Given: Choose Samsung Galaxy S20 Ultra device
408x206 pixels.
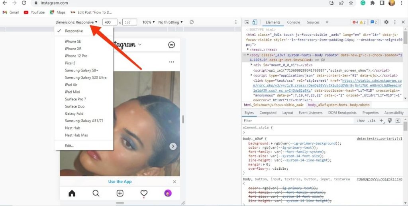Looking at the screenshot, I should click(x=84, y=78).
